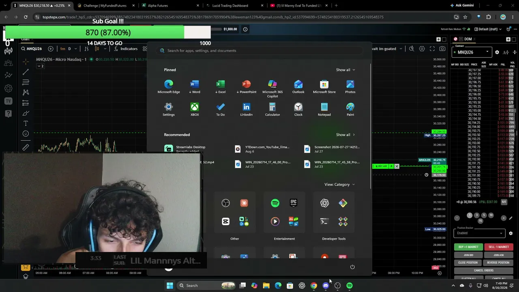This screenshot has width=519, height=292.
Task: Select the Text tool on the chart
Action: pyautogui.click(x=26, y=123)
